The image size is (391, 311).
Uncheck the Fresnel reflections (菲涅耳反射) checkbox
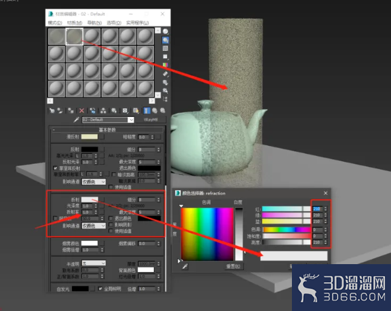(x=55, y=168)
